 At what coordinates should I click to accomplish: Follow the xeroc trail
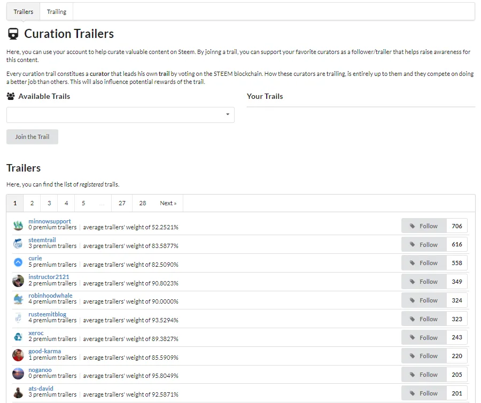424,337
